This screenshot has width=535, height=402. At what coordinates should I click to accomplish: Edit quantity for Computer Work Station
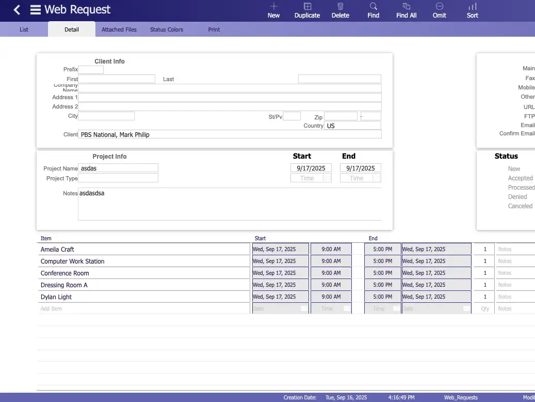click(485, 261)
